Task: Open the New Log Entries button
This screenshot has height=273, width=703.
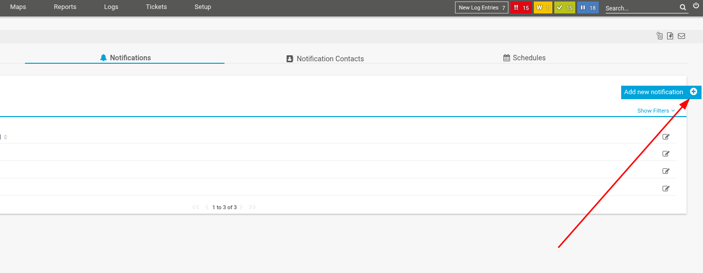Action: point(481,7)
